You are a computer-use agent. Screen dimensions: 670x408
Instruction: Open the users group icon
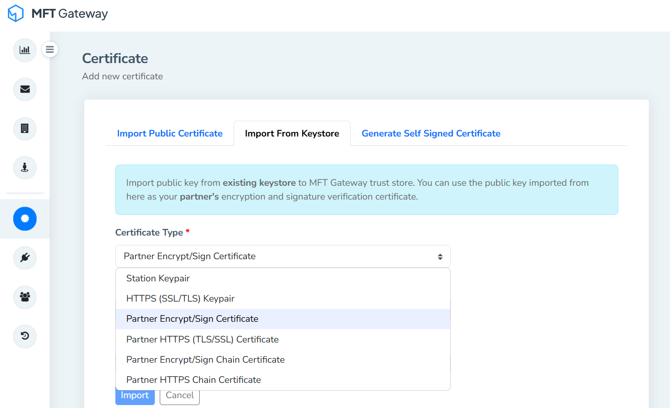click(x=25, y=297)
